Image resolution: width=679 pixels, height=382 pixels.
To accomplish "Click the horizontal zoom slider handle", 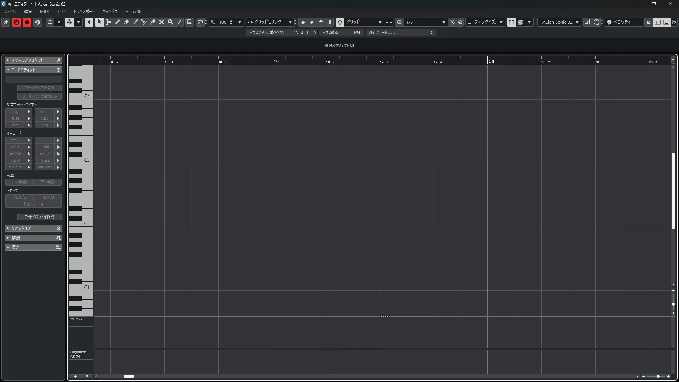I will 658,376.
